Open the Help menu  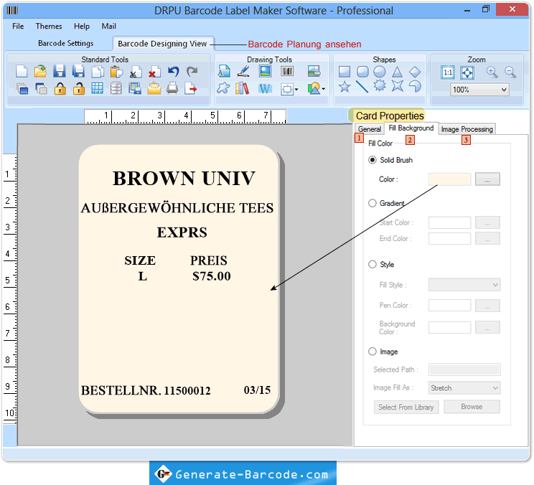pos(82,27)
